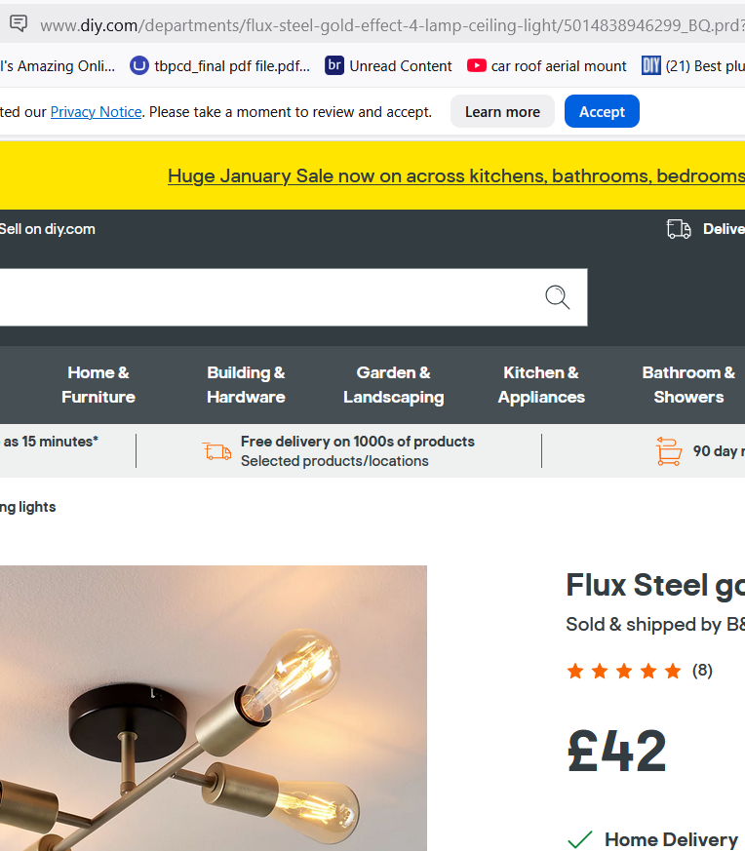Open the Unread Content bookmark

[389, 66]
